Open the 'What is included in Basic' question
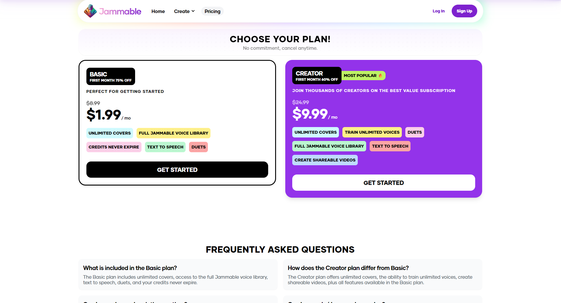 [130, 268]
